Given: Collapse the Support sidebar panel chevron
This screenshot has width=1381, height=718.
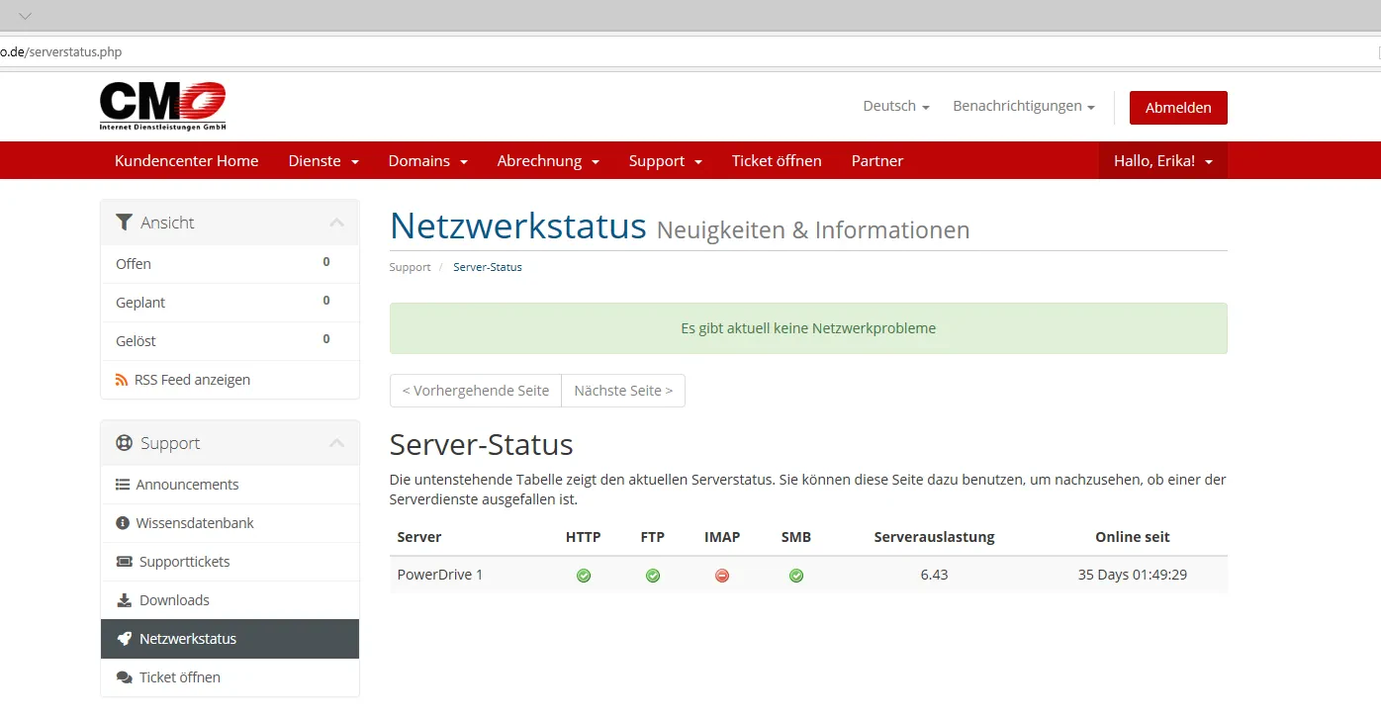Looking at the screenshot, I should 337,443.
